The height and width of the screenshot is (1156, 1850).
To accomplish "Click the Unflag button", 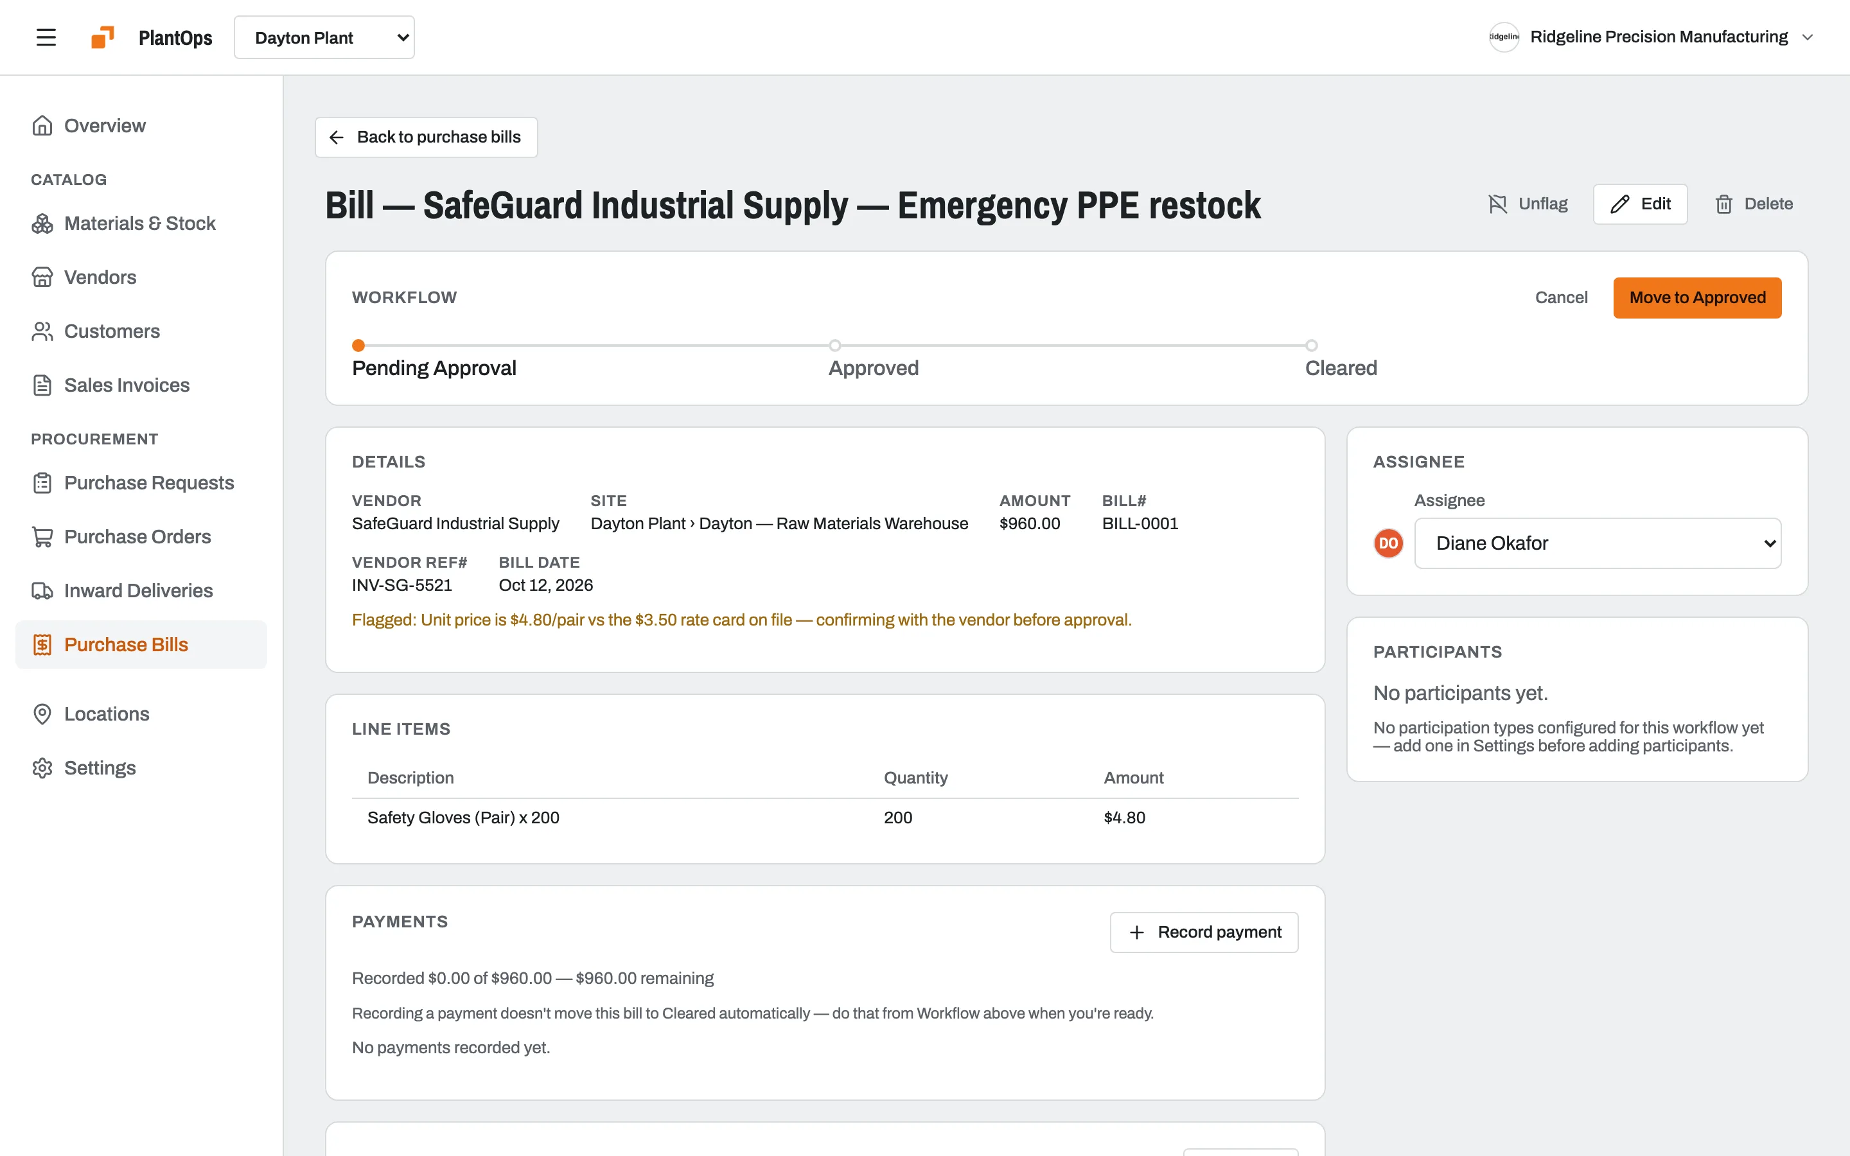I will tap(1528, 204).
